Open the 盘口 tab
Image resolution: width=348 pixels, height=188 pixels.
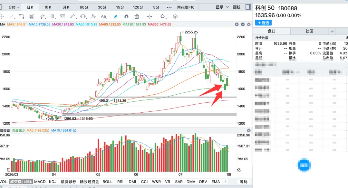pyautogui.click(x=271, y=31)
